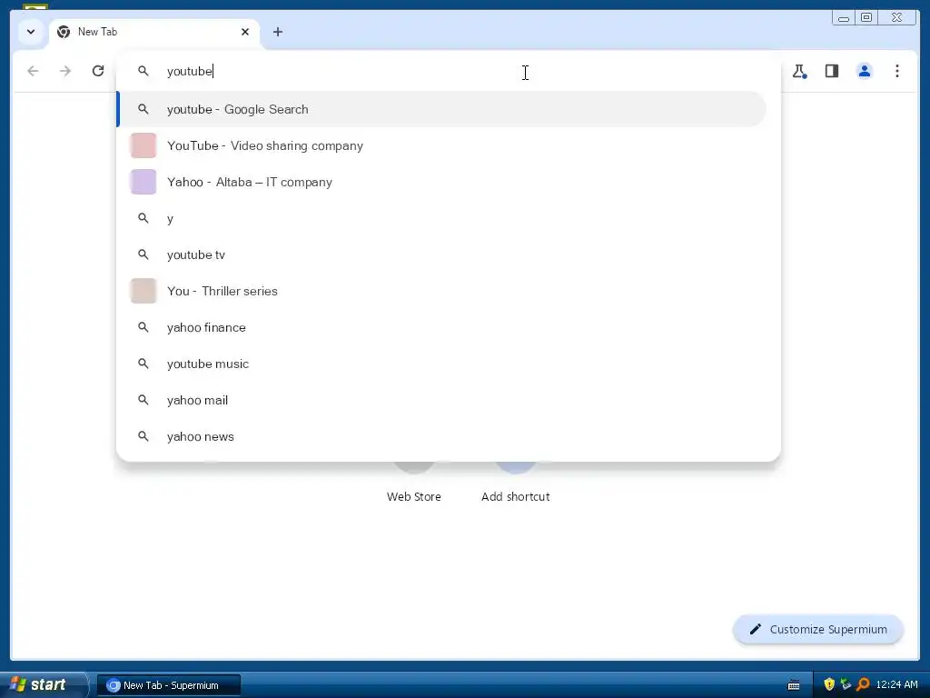This screenshot has width=930, height=698.
Task: Choose 'Yahoo - Altaba – IT company' suggestion
Action: pos(442,182)
